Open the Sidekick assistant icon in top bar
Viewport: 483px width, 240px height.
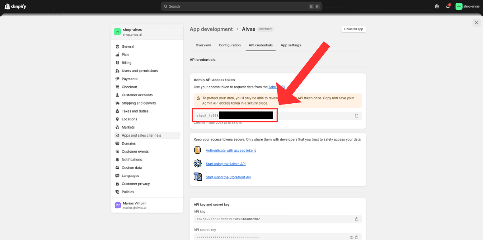tap(437, 6)
